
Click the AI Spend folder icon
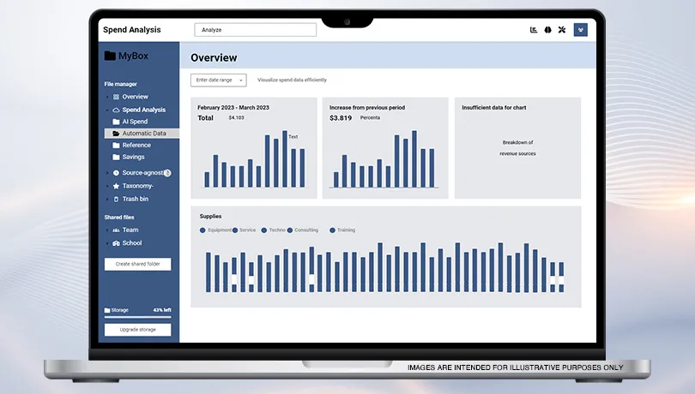point(116,122)
